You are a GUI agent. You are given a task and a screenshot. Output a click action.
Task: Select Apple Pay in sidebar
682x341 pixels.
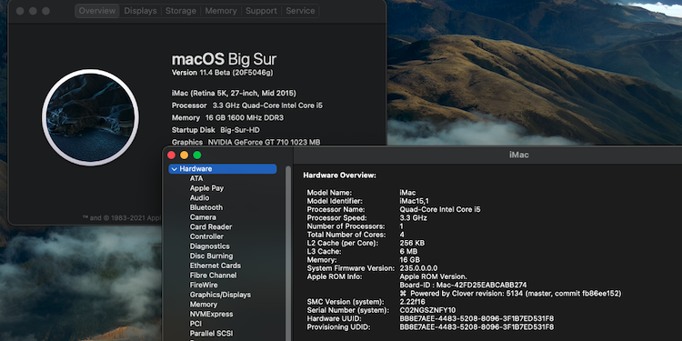[x=206, y=188]
